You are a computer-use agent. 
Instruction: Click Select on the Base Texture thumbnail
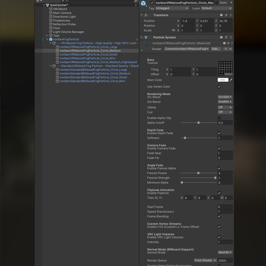click(x=228, y=74)
